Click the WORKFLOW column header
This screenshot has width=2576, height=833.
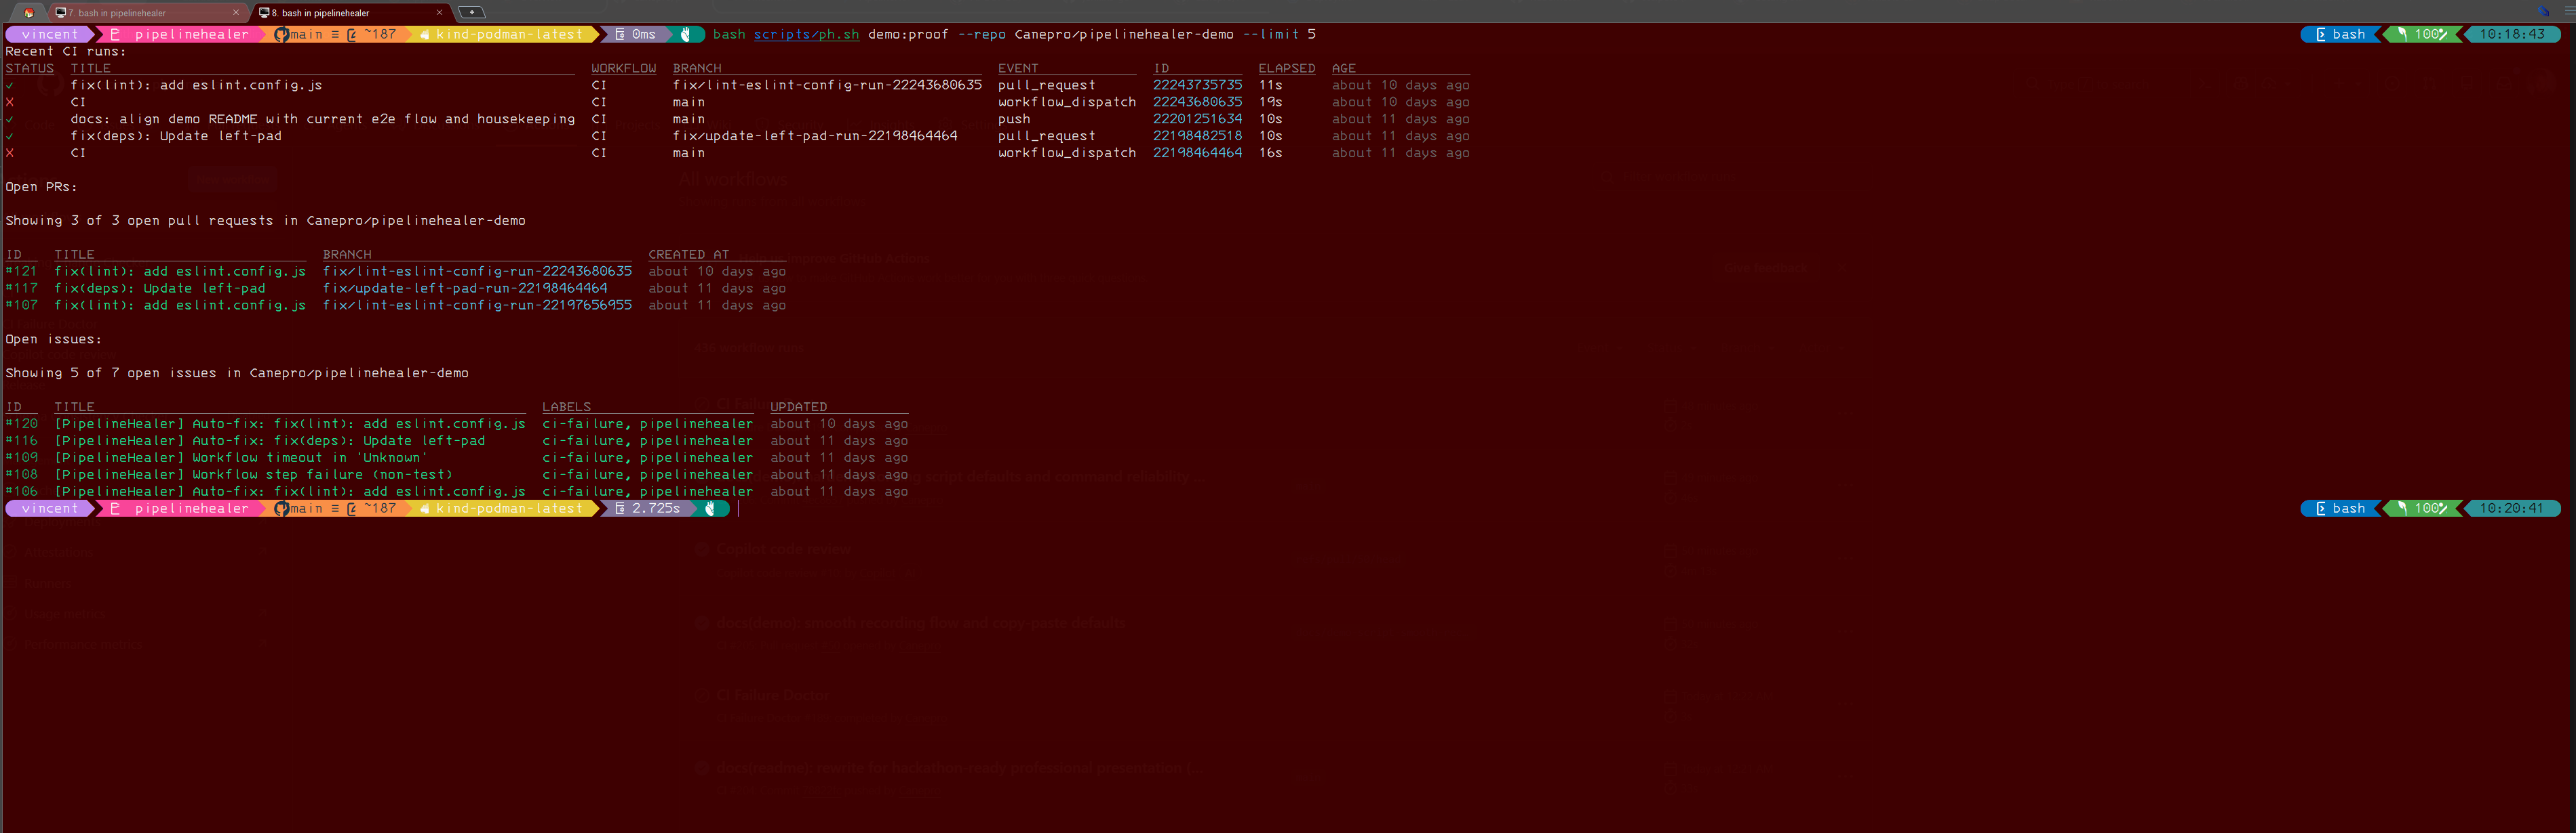click(x=623, y=68)
